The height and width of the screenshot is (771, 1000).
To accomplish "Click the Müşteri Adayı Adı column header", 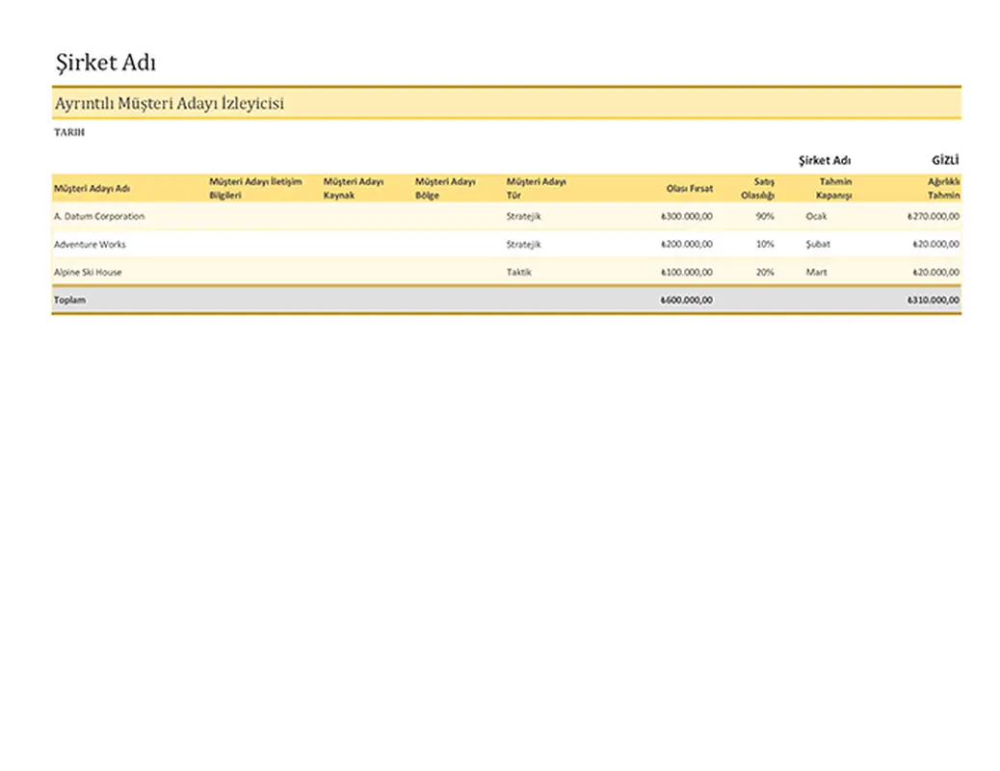I will [x=92, y=188].
